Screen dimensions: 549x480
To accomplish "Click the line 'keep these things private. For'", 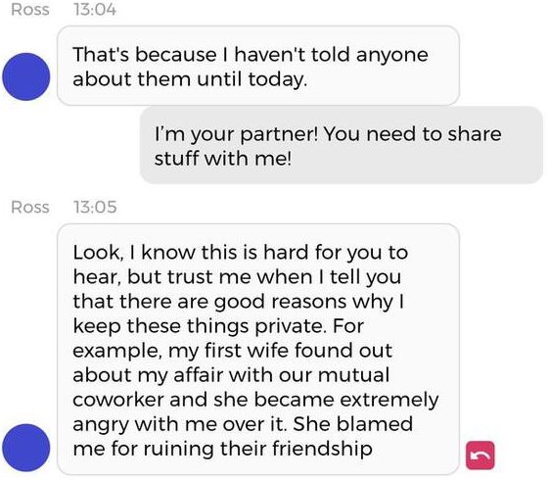I will point(218,326).
